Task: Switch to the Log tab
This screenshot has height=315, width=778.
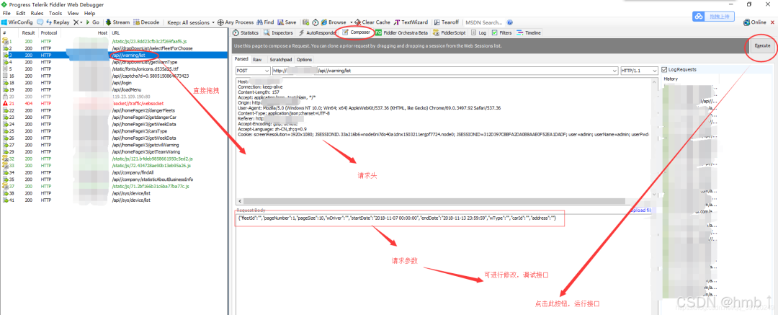Action: (479, 32)
